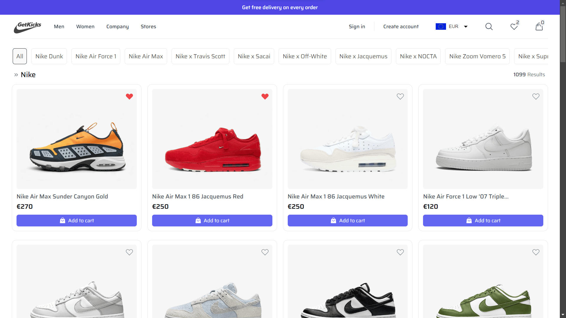Click the scrollbar up arrow
Viewport: 566px width, 318px height.
[563, 3]
